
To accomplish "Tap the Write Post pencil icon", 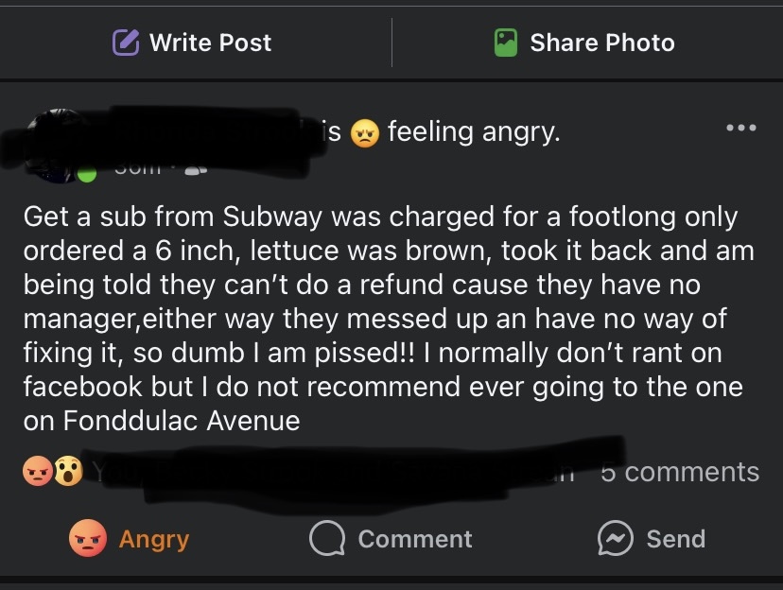I will 126,43.
